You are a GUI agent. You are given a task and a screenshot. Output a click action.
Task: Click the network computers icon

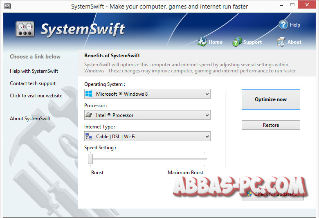tap(89, 136)
